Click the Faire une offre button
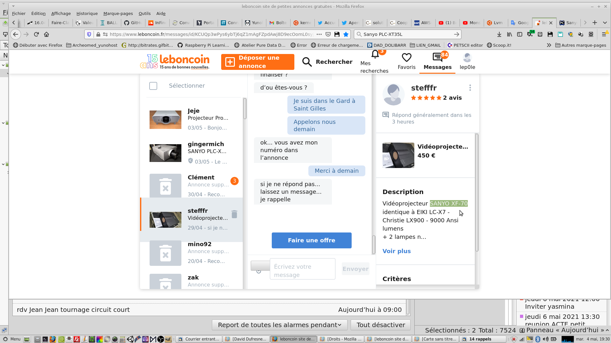The width and height of the screenshot is (611, 343). coord(311,240)
